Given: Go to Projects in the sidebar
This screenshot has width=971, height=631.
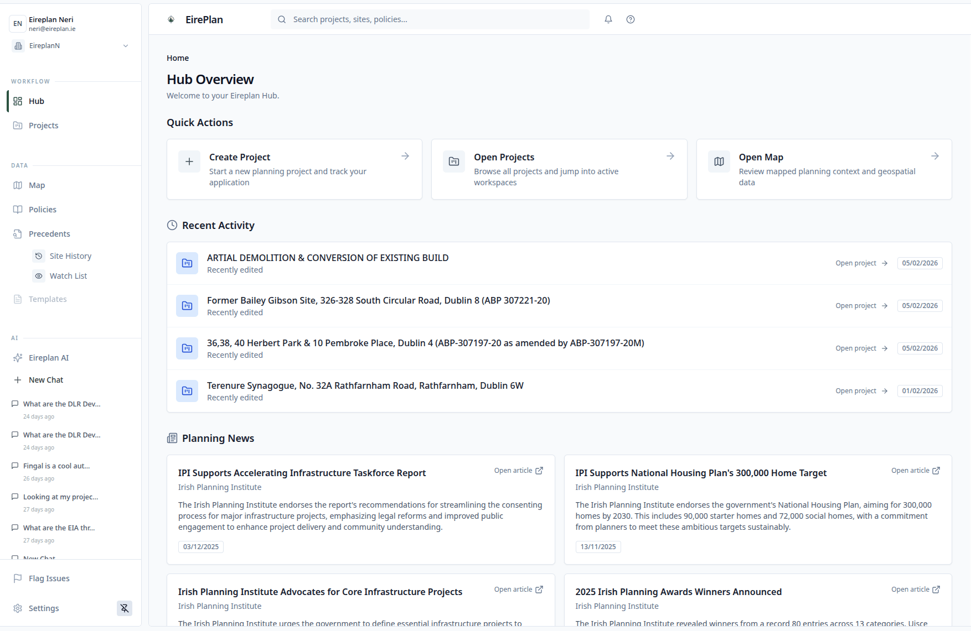Looking at the screenshot, I should tap(43, 126).
